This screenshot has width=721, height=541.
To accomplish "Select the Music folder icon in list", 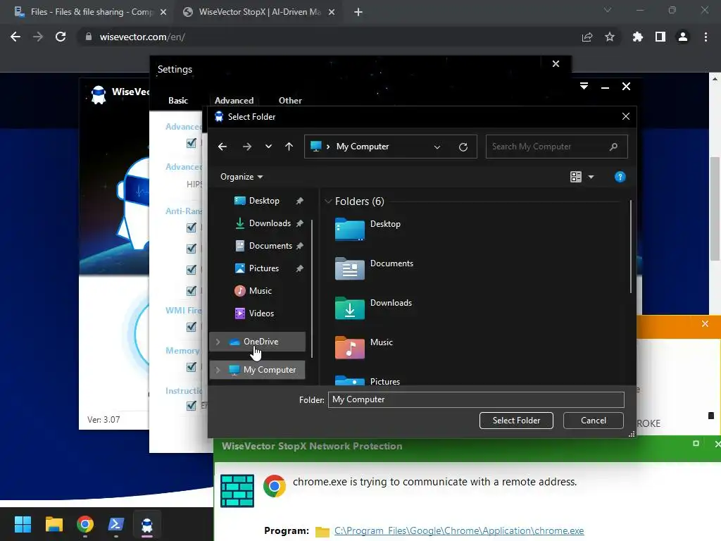I will click(350, 347).
